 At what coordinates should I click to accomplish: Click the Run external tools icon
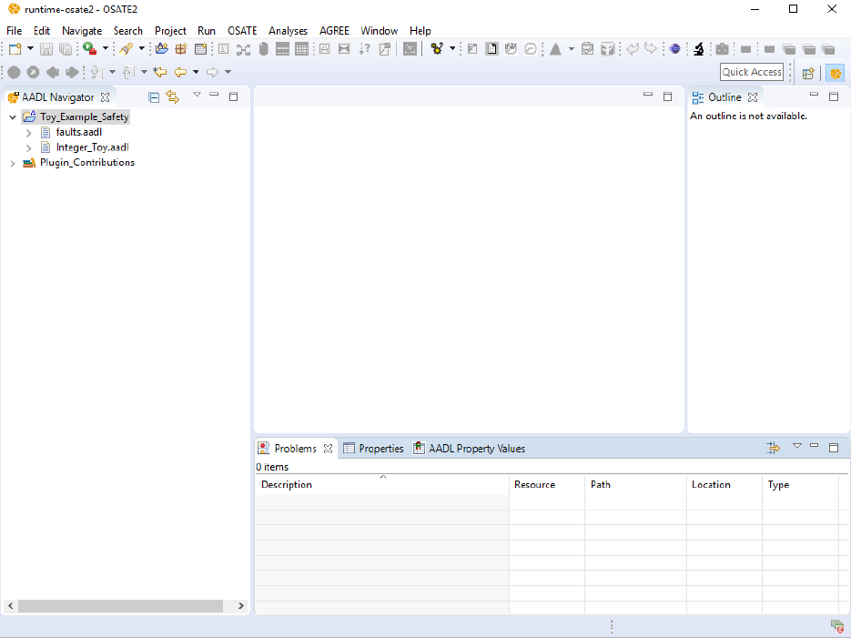(90, 49)
